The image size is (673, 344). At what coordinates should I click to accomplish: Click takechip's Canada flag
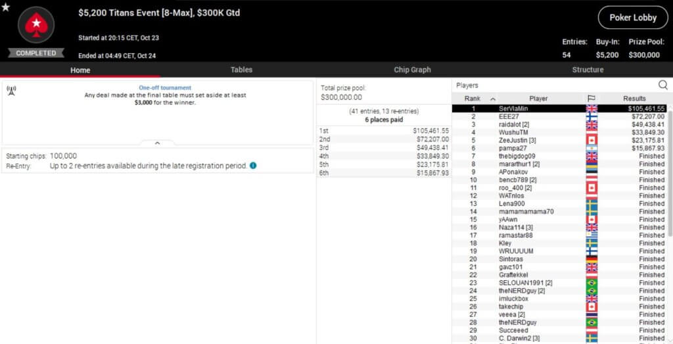pos(592,307)
